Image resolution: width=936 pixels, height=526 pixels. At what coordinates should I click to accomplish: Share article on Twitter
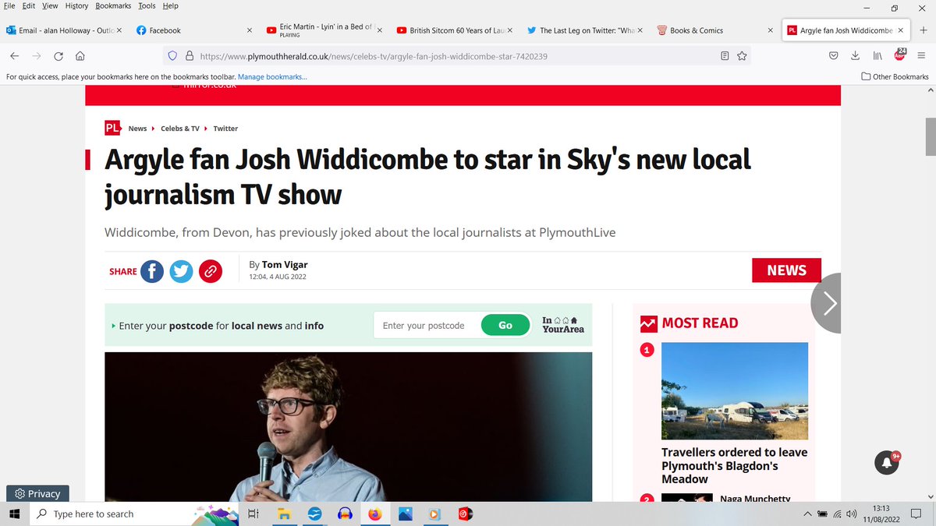coord(181,271)
